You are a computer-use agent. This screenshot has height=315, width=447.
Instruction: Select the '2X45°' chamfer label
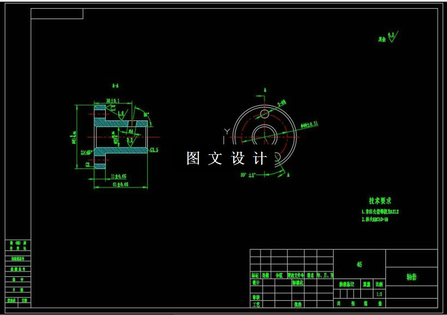pos(86,153)
